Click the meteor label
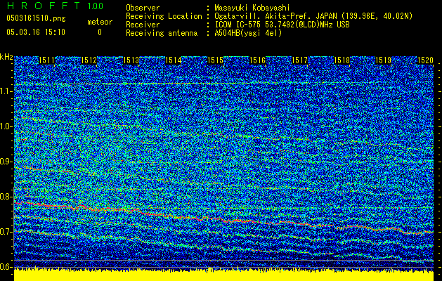Viewport: 442px width, 281px height. (100, 22)
